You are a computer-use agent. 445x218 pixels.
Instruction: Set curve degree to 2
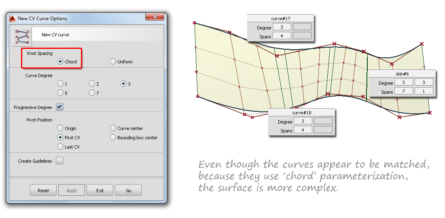coord(92,84)
